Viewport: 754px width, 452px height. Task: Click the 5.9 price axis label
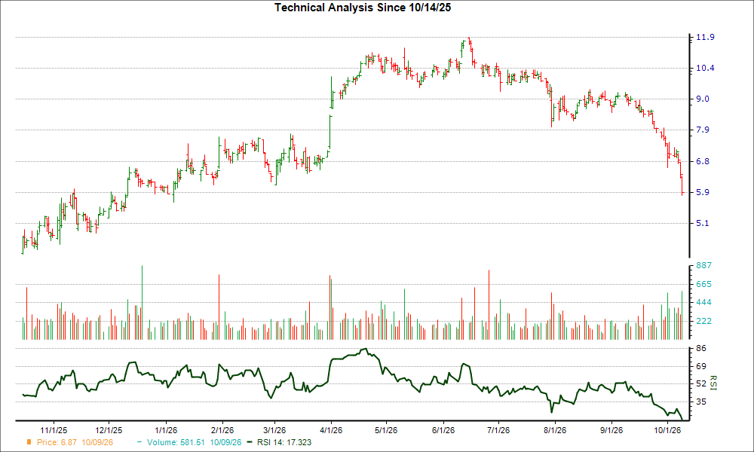[x=703, y=192]
